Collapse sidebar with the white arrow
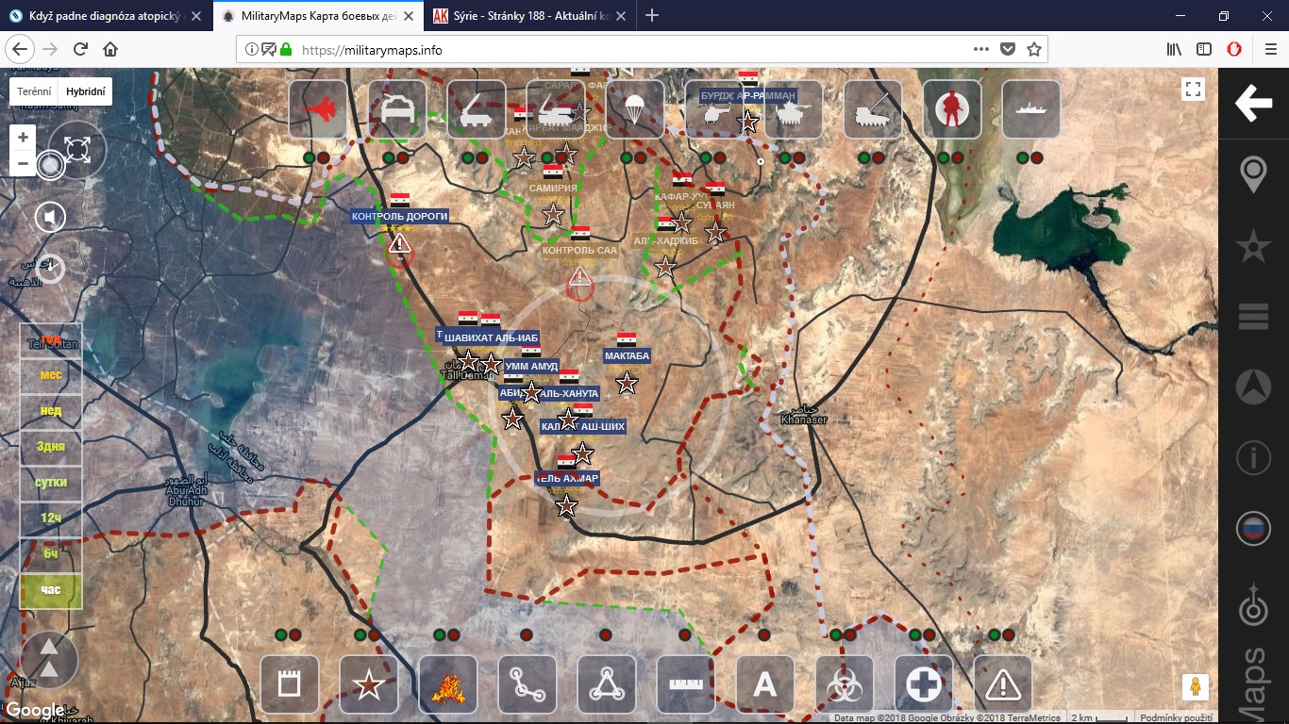This screenshot has width=1289, height=724. (1253, 103)
